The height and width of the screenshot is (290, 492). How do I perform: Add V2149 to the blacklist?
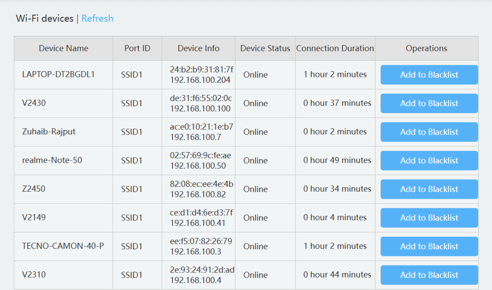click(429, 217)
